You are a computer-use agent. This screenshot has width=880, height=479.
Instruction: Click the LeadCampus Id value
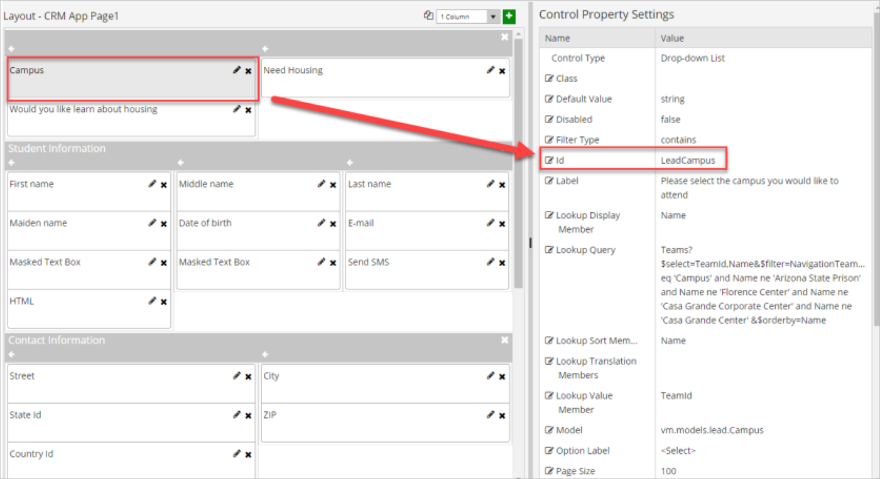(688, 160)
